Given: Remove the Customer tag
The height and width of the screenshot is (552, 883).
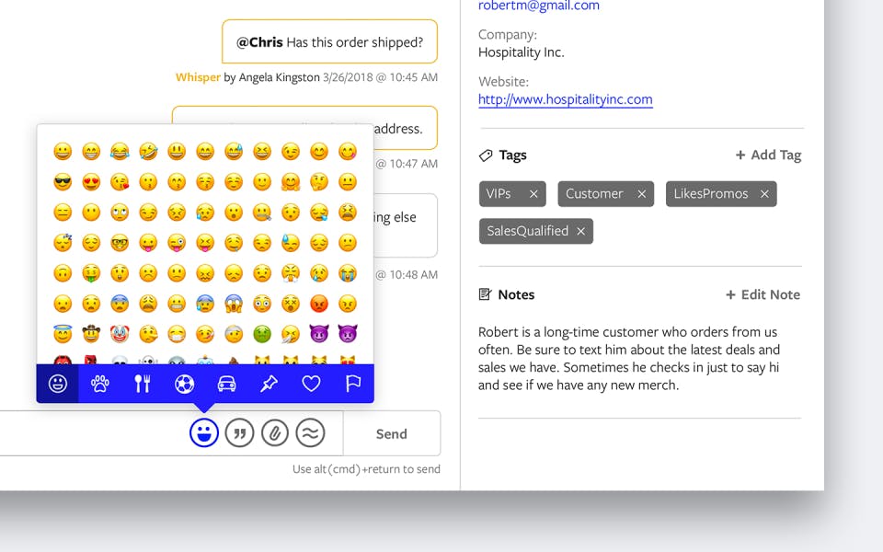Looking at the screenshot, I should coord(641,194).
